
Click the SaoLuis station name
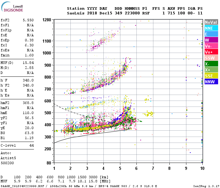point(76,13)
